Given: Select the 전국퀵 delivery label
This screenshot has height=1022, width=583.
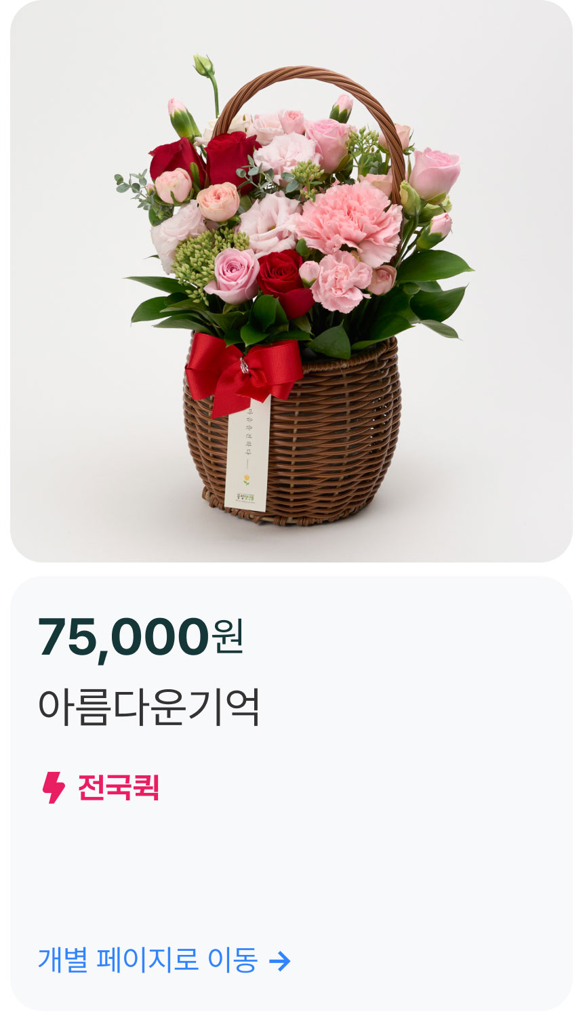Looking at the screenshot, I should pyautogui.click(x=118, y=788).
